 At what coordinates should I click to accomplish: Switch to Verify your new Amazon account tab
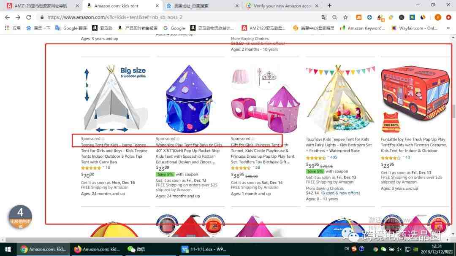[282, 5]
